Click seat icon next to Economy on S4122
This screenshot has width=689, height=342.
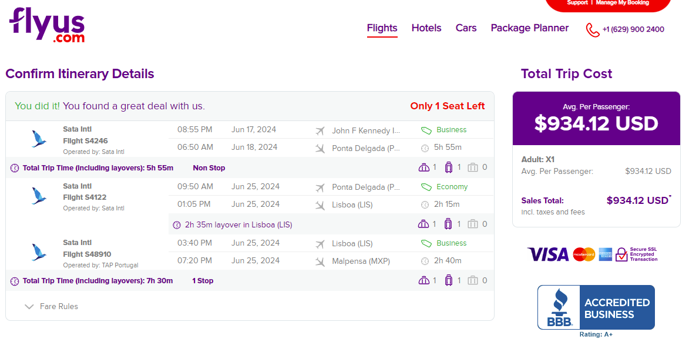click(426, 187)
